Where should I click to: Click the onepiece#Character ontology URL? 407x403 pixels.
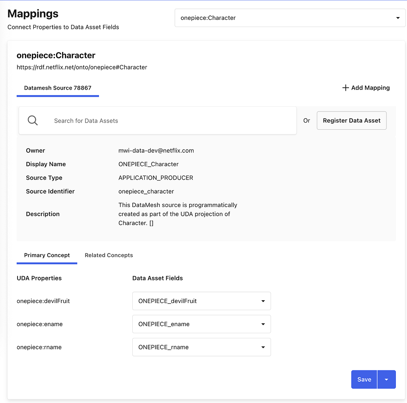coord(82,67)
